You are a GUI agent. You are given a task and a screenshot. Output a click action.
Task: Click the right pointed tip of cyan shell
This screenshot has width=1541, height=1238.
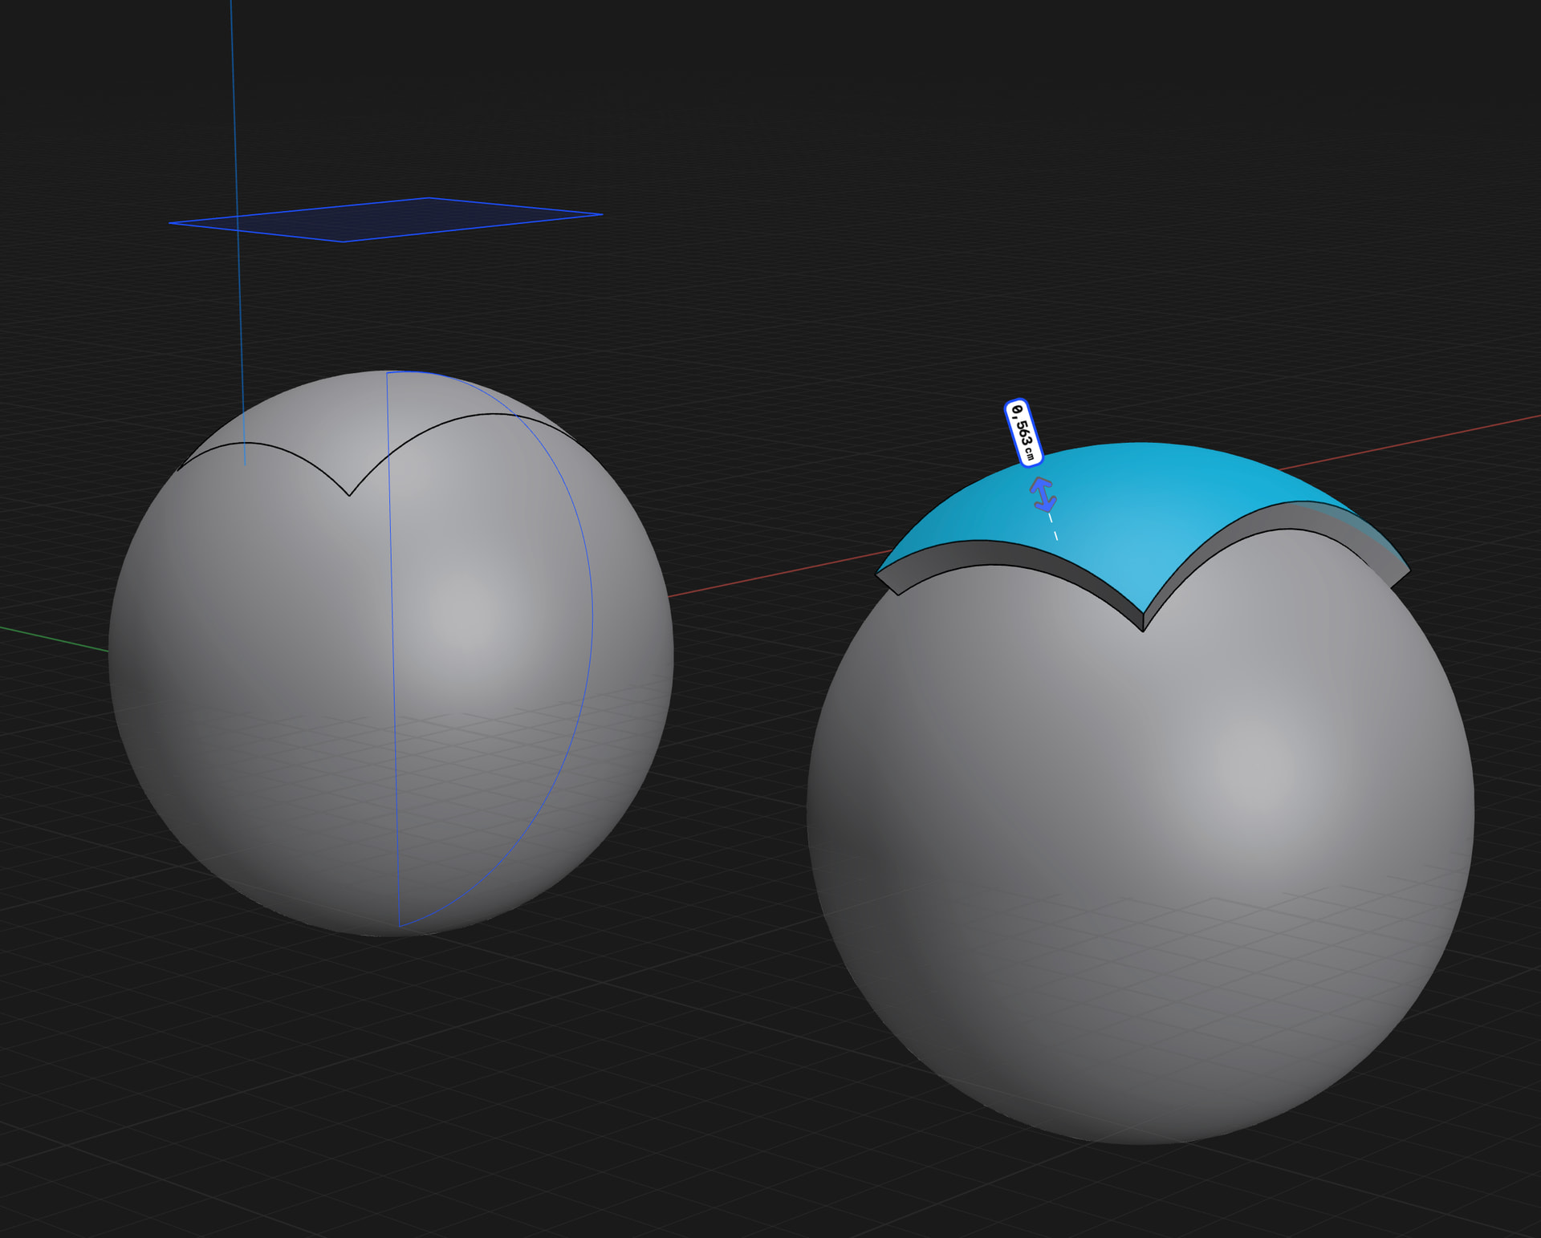tap(1406, 570)
